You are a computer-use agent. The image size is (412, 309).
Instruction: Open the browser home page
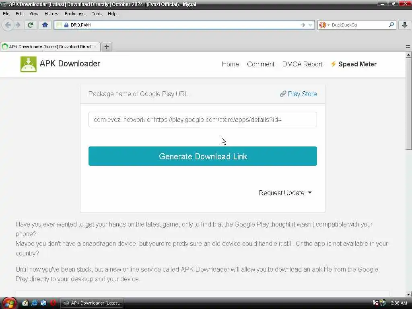45,25
